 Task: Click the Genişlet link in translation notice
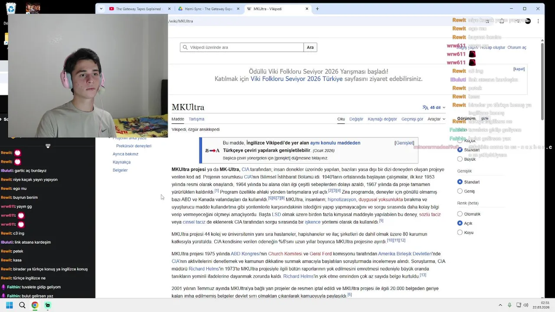point(404,143)
